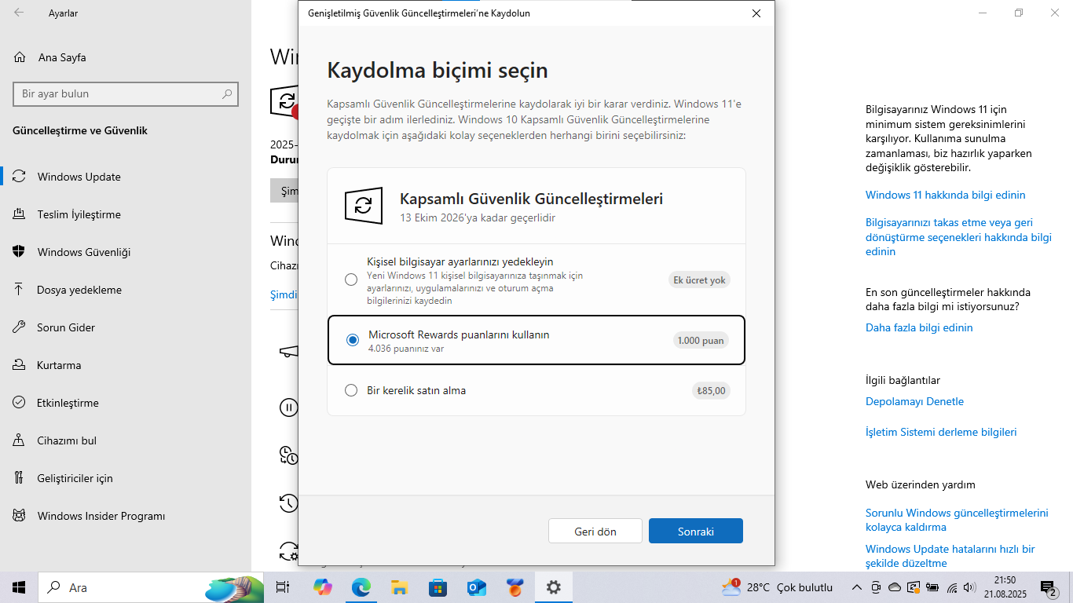Open Windows Update hatalarını hızlı düzeltme link
This screenshot has height=603, width=1073.
(x=950, y=556)
